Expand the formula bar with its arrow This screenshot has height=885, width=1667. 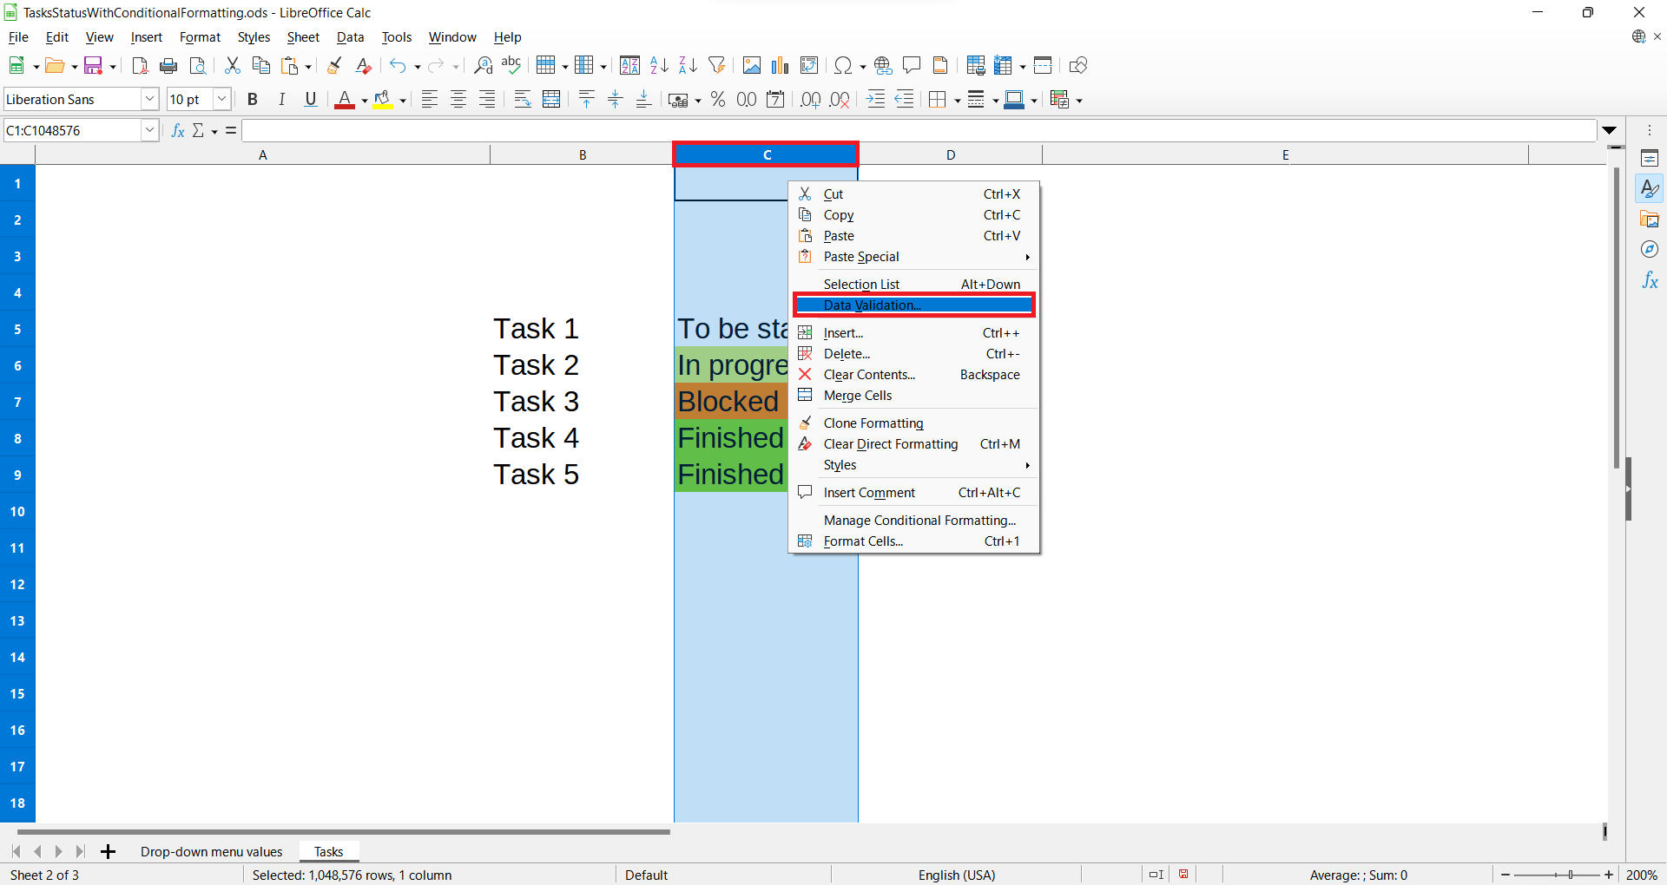point(1610,130)
